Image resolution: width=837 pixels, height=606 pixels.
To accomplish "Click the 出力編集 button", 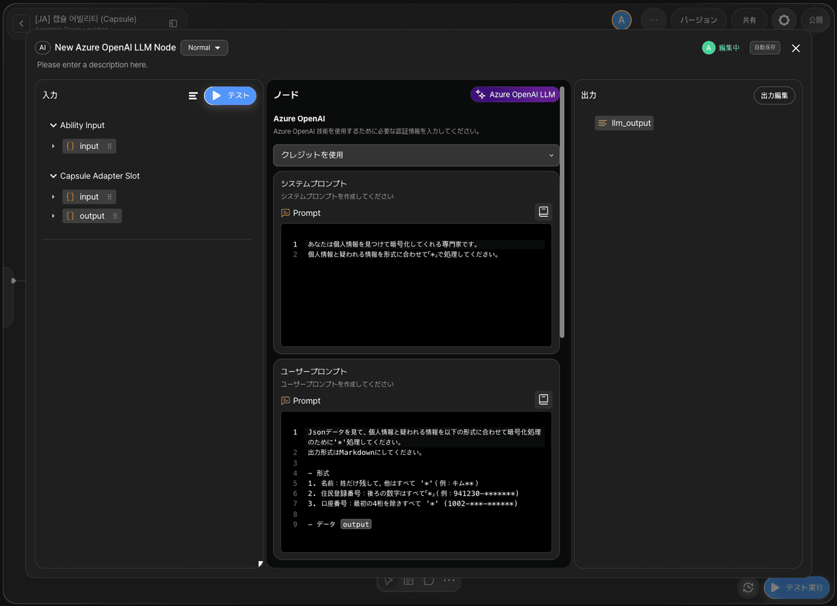I will 774,96.
